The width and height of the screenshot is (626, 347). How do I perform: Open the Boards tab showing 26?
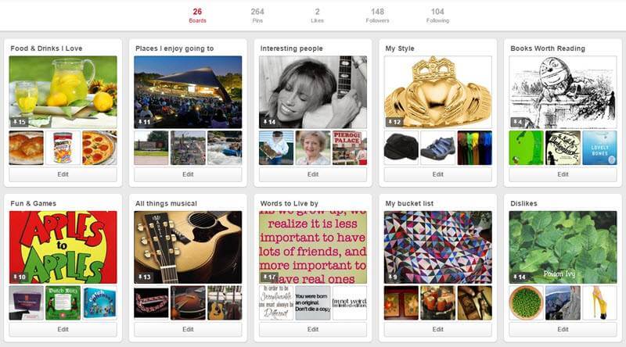coord(197,16)
